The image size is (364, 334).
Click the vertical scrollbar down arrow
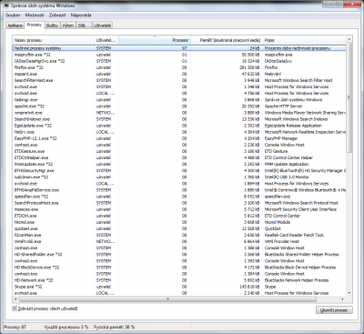(x=349, y=293)
